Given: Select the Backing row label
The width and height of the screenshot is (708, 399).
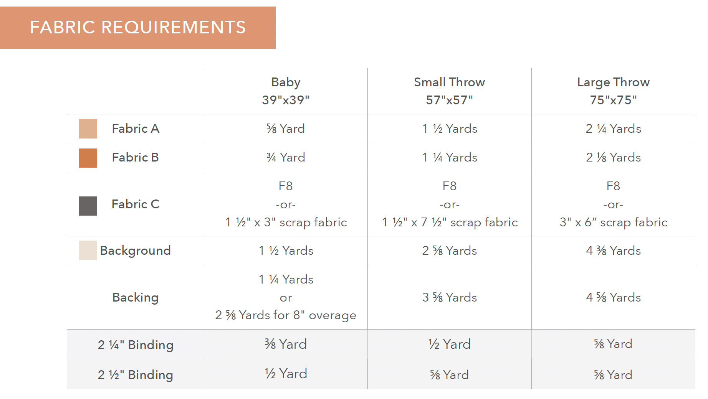Looking at the screenshot, I should point(135,297).
